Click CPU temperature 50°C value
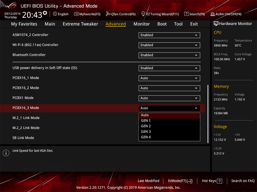The image size is (257, 192). (x=238, y=46)
